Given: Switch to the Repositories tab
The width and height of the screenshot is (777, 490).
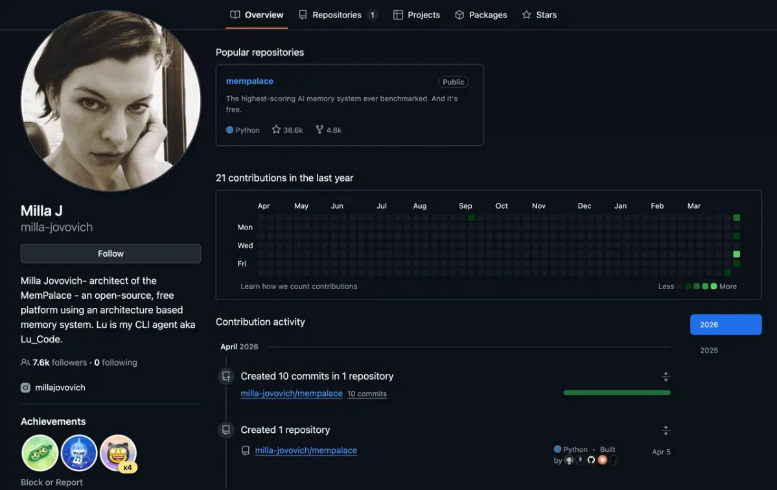Looking at the screenshot, I should tap(338, 15).
